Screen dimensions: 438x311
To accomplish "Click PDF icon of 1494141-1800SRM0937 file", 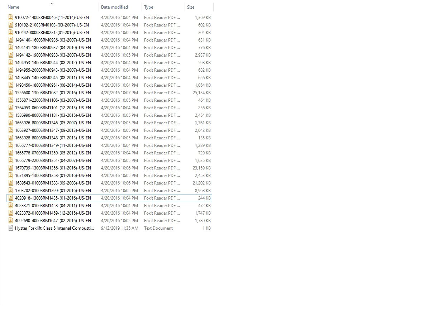I will click(x=11, y=47).
